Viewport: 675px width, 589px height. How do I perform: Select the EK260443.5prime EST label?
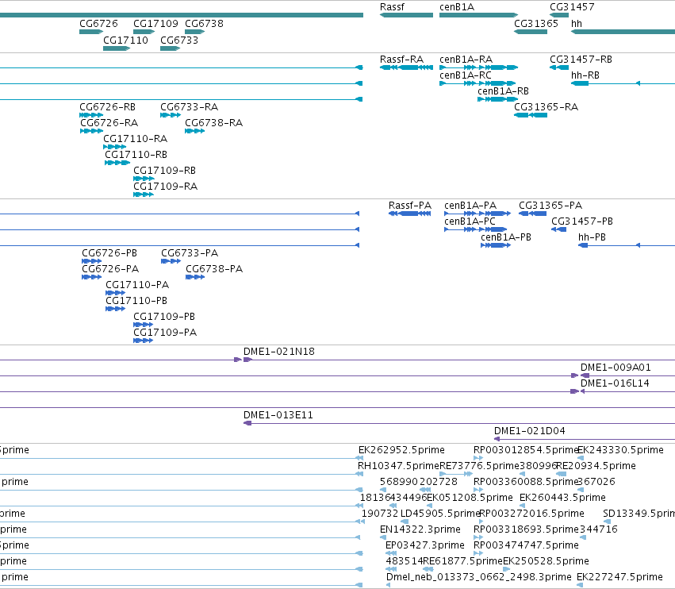[562, 498]
